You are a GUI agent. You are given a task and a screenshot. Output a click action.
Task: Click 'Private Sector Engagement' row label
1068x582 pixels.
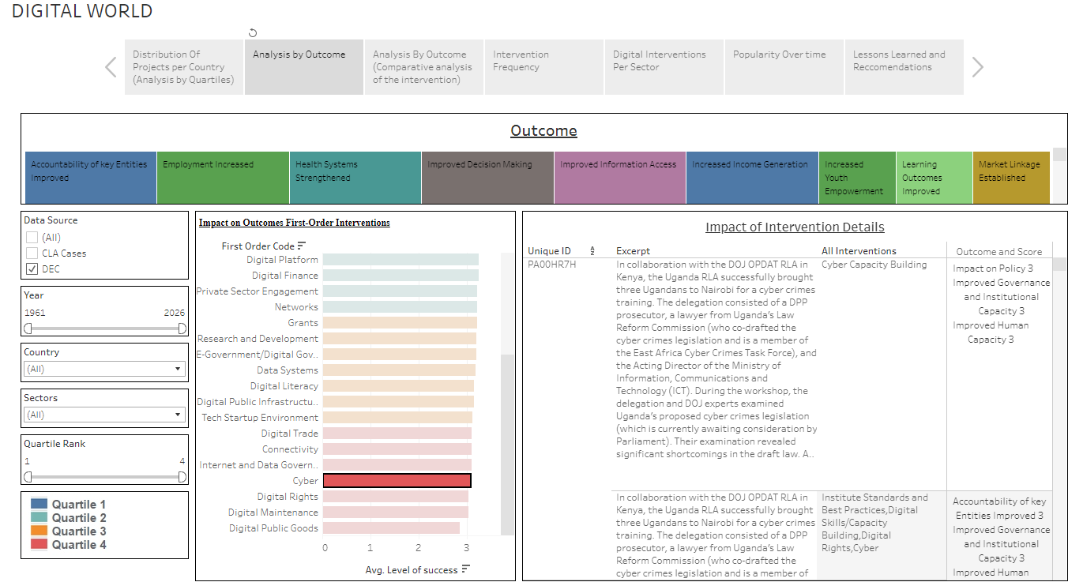257,291
